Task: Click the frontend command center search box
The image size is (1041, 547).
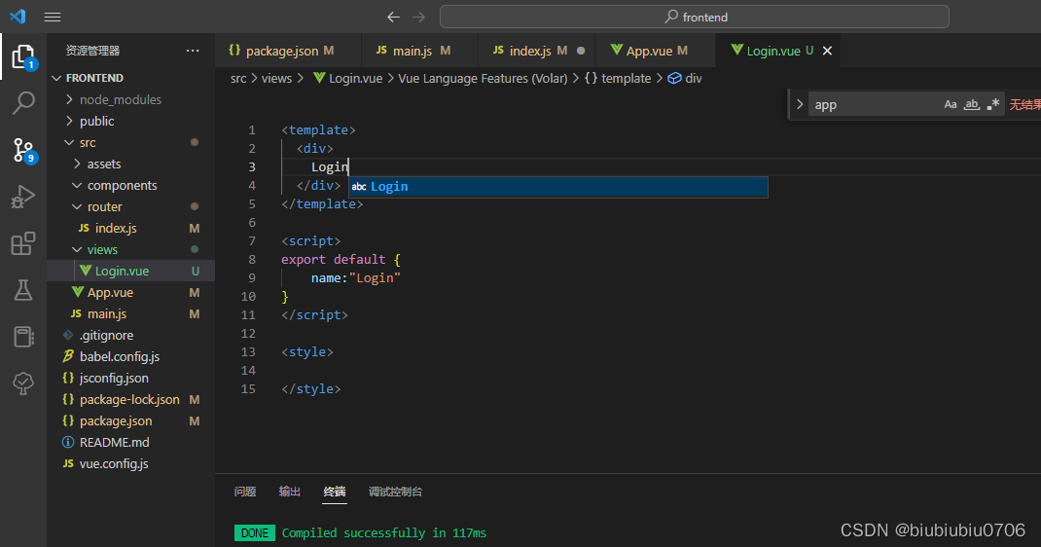Action: coord(694,17)
